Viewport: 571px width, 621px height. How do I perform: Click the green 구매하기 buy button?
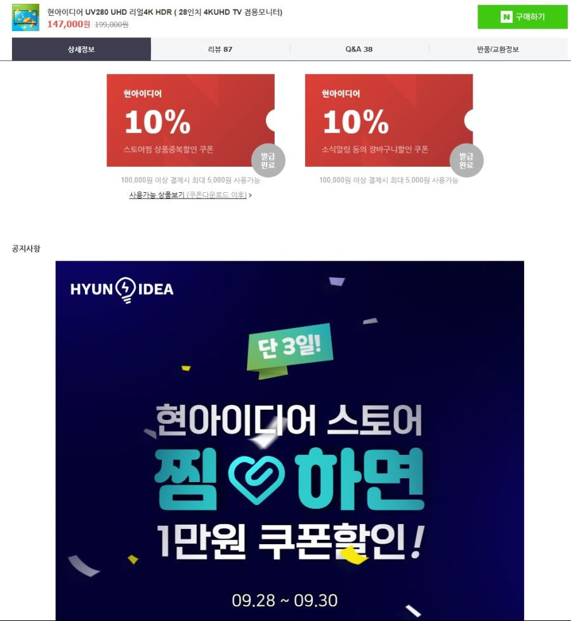point(522,17)
